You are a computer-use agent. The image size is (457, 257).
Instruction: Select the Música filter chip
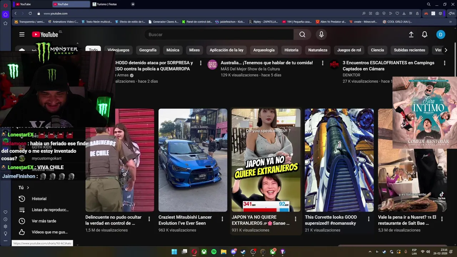click(173, 50)
